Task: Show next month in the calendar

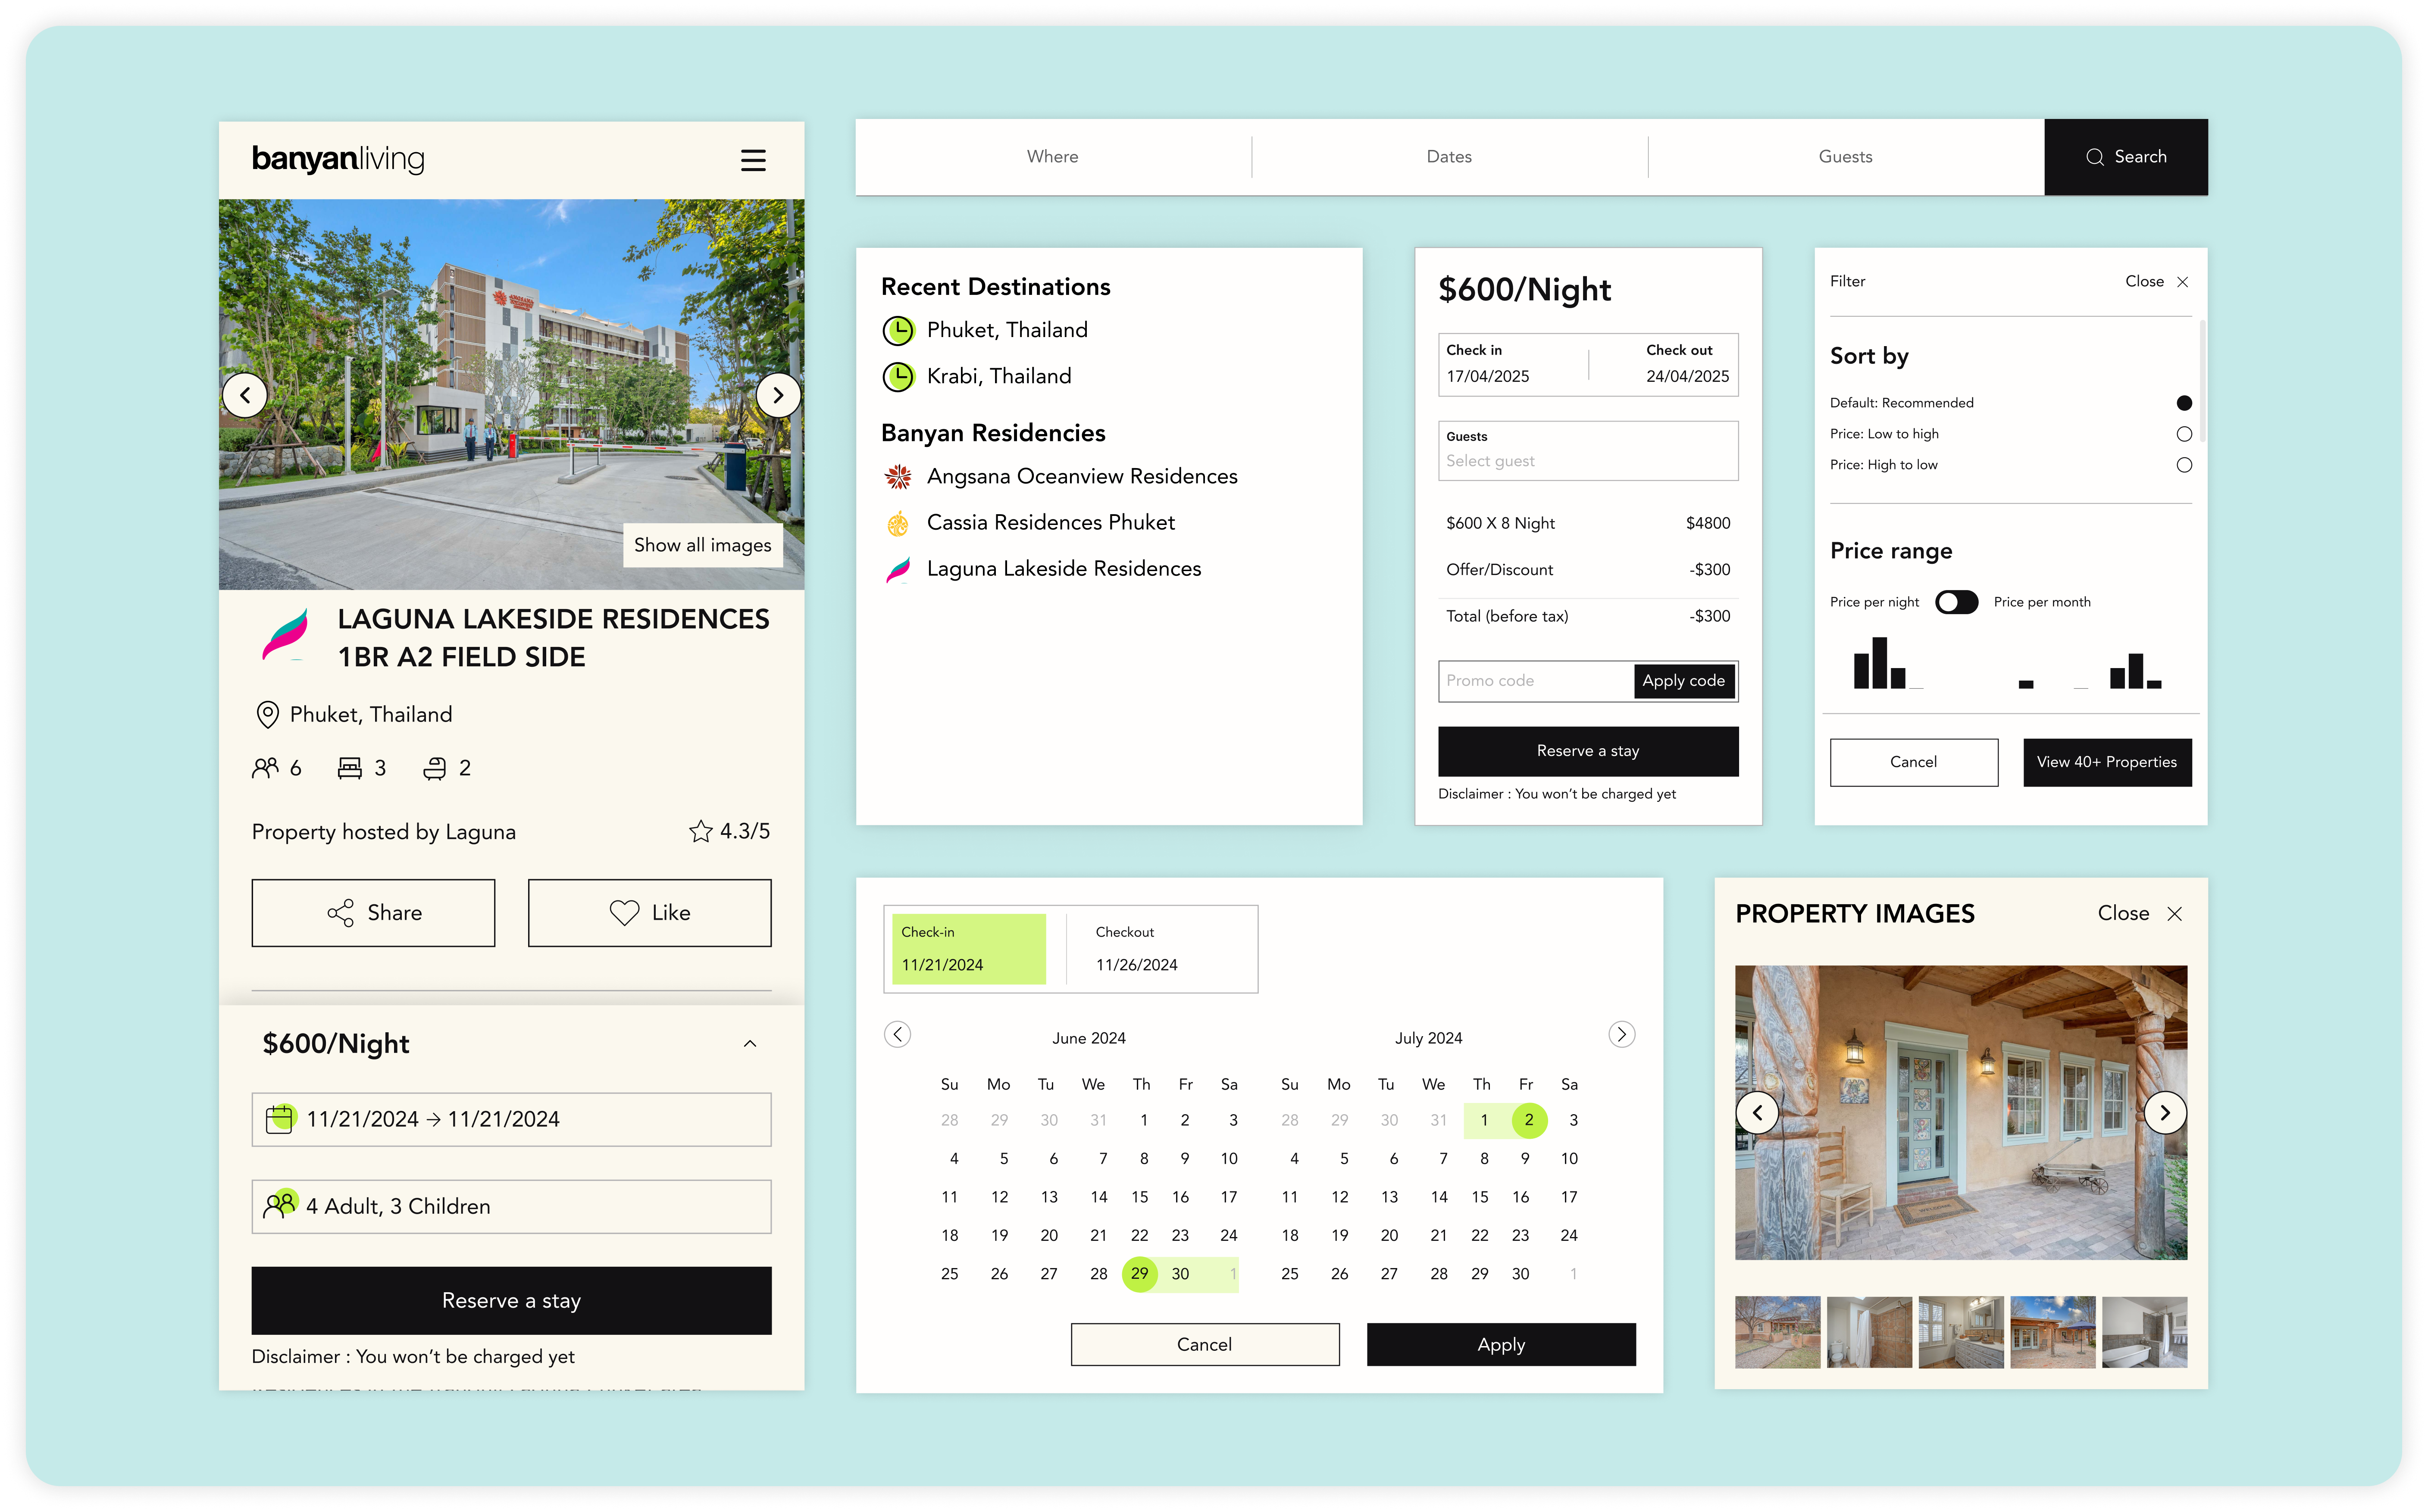Action: pyautogui.click(x=1621, y=1034)
